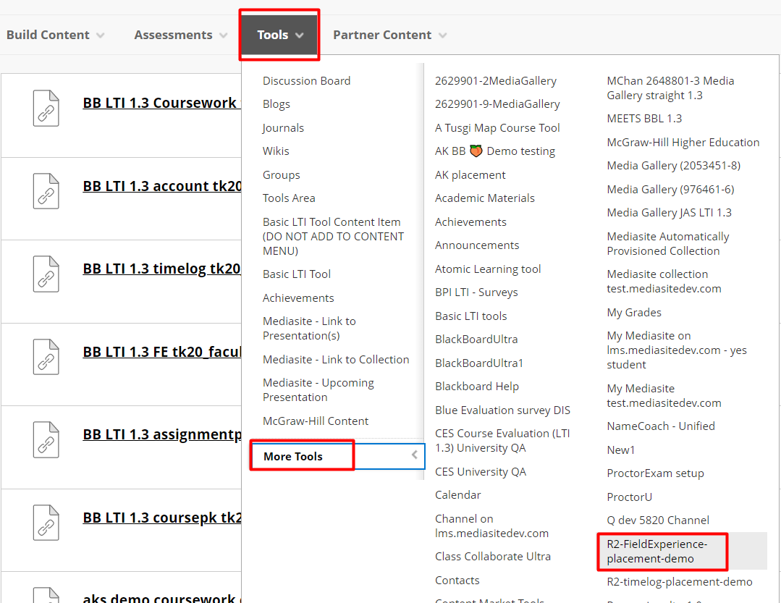The image size is (781, 603).
Task: Click link icon beside BB LTI 1.3 timelog
Action: point(46,274)
